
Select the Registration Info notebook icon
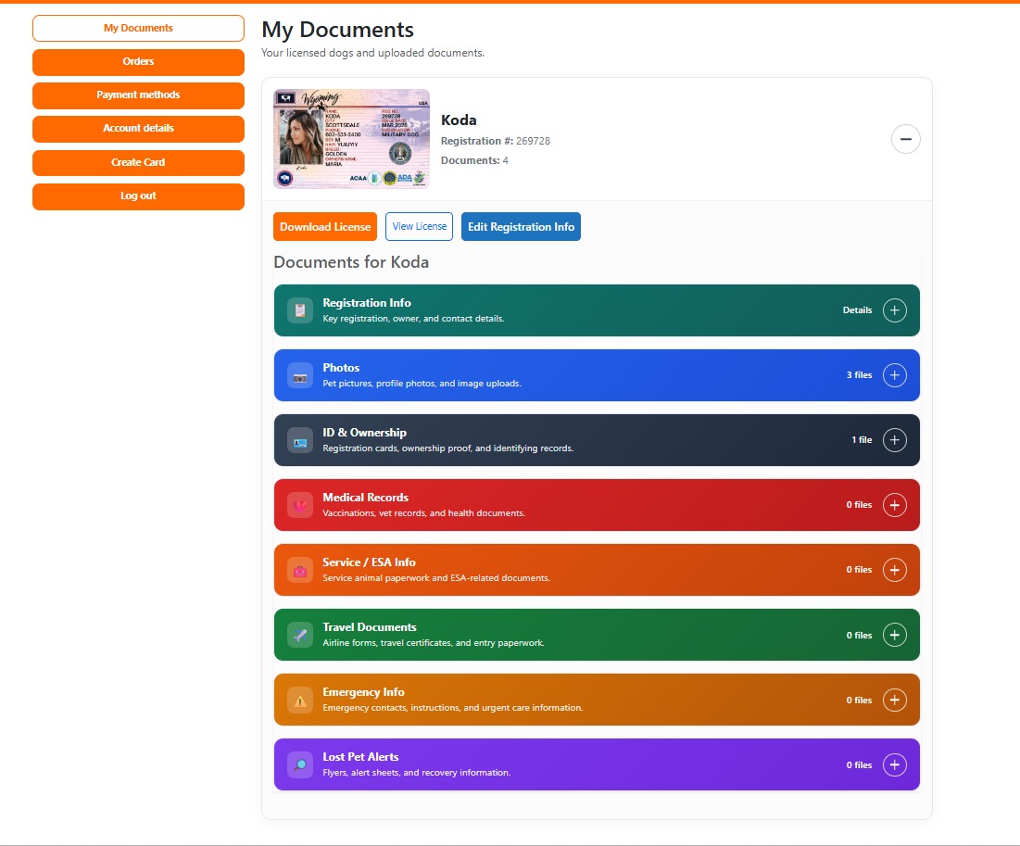click(299, 309)
